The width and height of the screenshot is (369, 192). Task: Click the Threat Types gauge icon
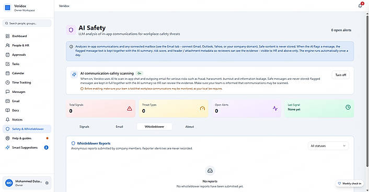pyautogui.click(x=202, y=109)
